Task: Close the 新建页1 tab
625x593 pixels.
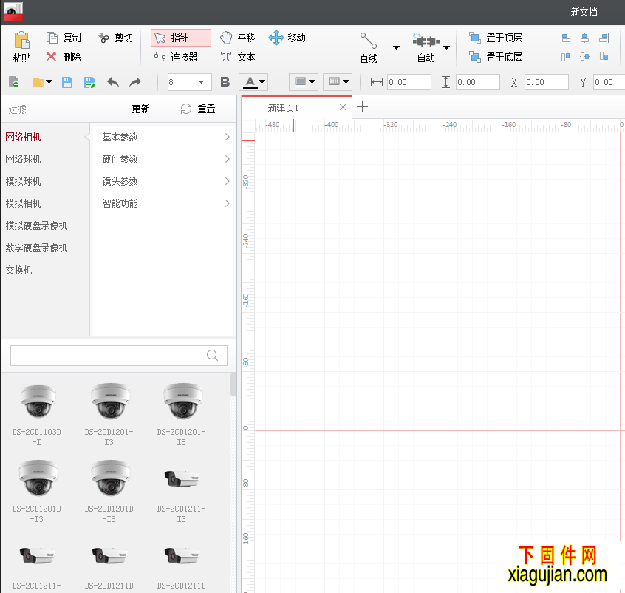Action: (343, 107)
